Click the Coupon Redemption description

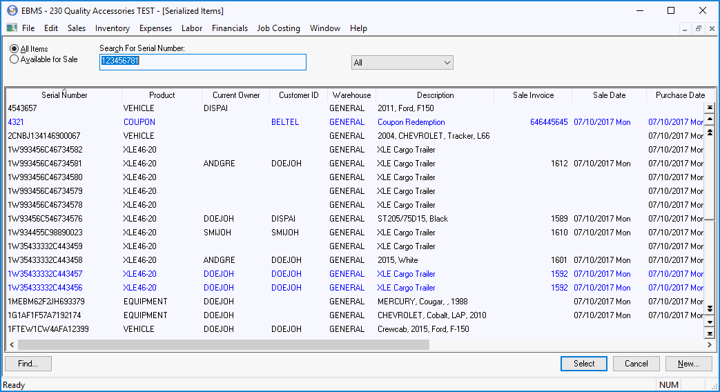point(411,122)
